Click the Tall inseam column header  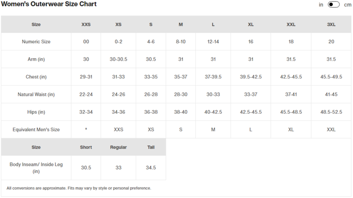(x=151, y=147)
